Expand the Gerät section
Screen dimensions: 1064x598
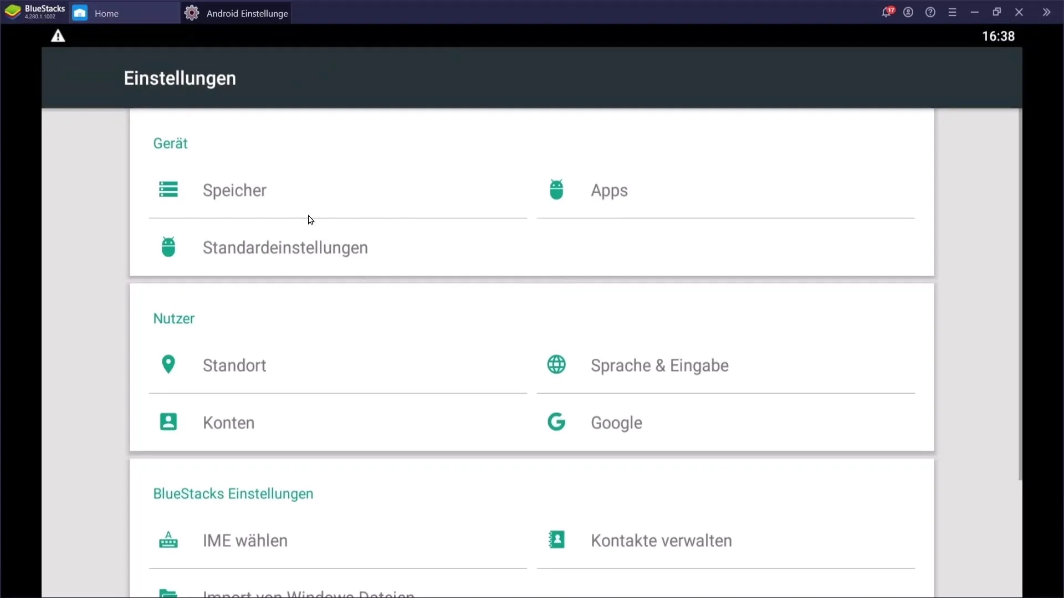point(170,143)
